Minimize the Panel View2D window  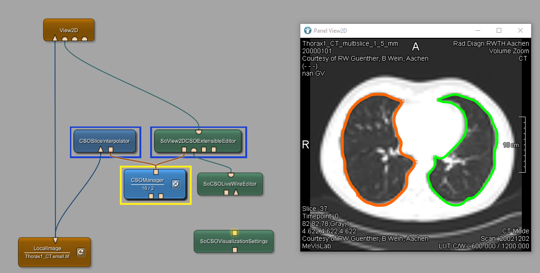tap(478, 30)
